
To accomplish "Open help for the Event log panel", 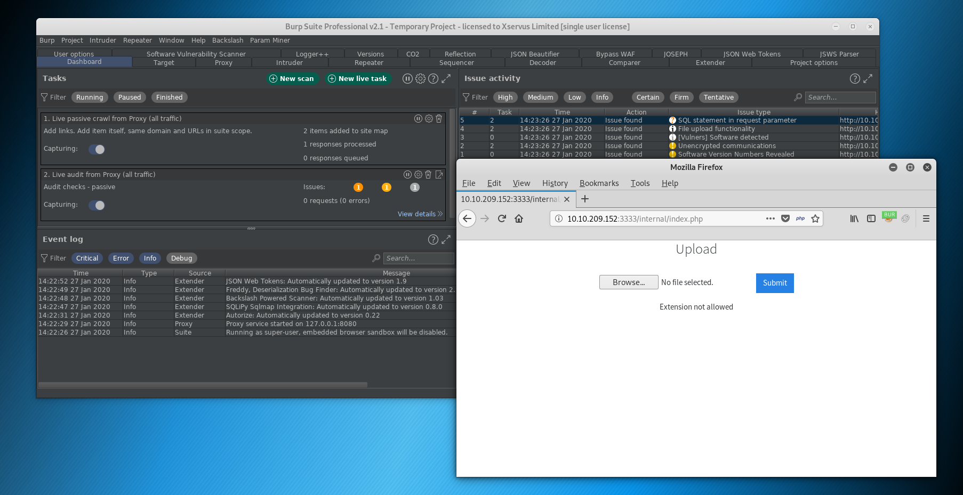I will (x=433, y=239).
